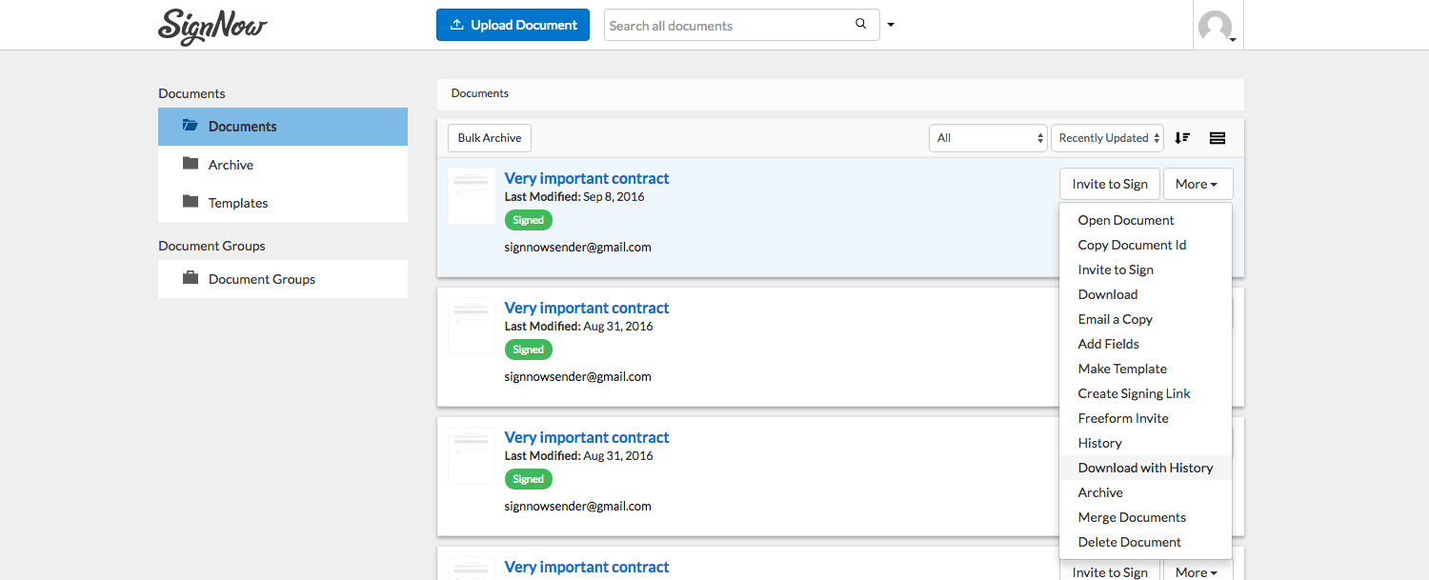Open the All documents filter dropdown

tap(987, 137)
